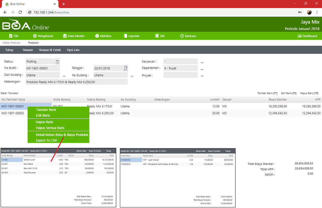This screenshot has height=208, width=322.
Task: Click Tambah Baris [F7] link
Action: pyautogui.click(x=267, y=93)
